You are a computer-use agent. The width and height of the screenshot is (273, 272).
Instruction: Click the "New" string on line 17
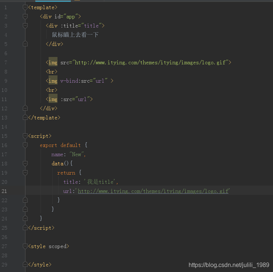[76, 154]
